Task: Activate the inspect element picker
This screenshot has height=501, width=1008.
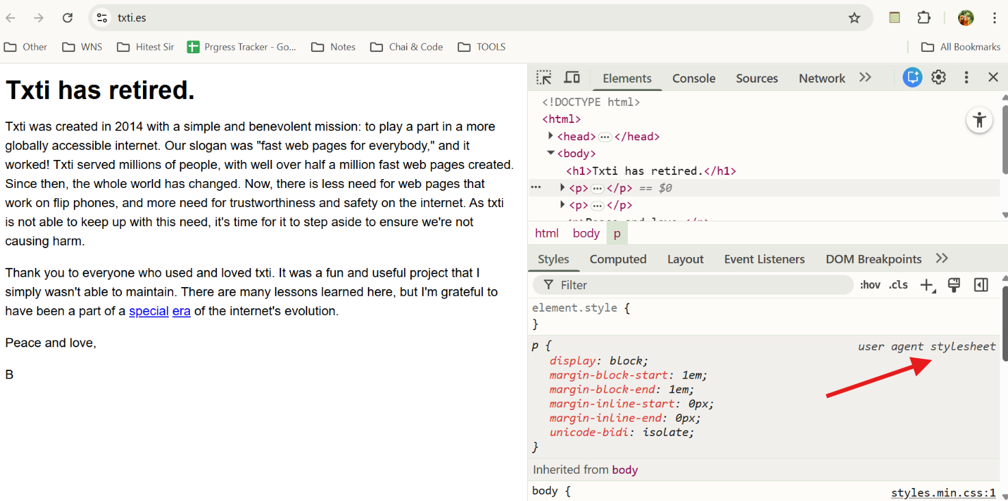Action: click(544, 77)
